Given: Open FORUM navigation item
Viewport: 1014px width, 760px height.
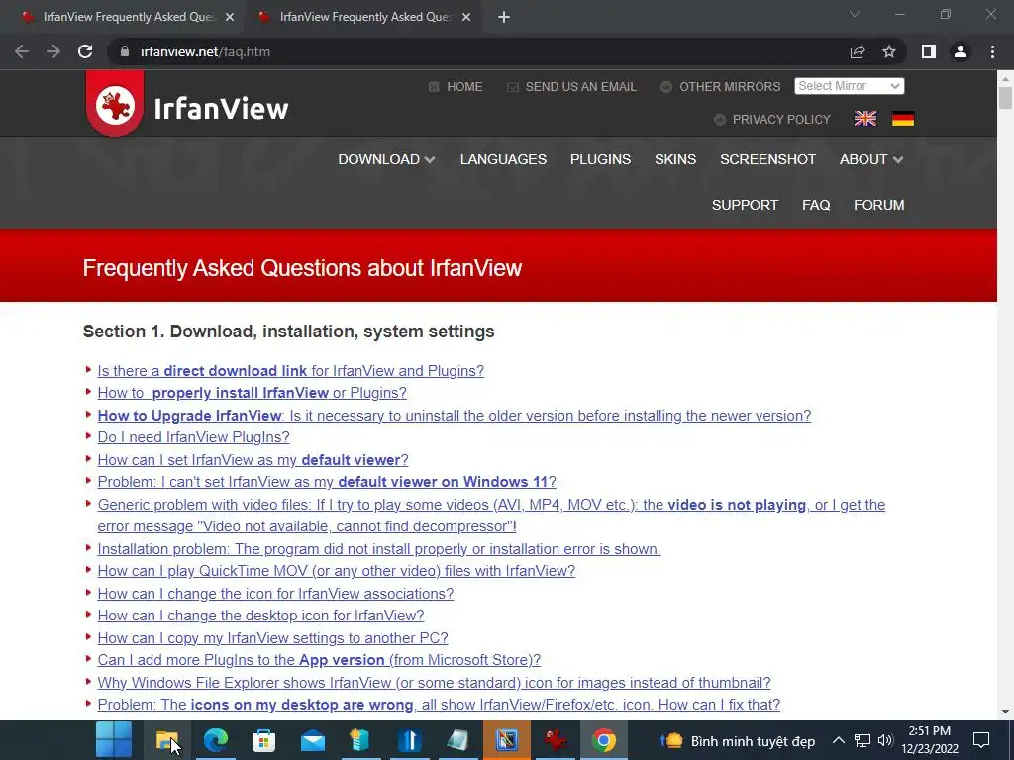Looking at the screenshot, I should pyautogui.click(x=879, y=205).
